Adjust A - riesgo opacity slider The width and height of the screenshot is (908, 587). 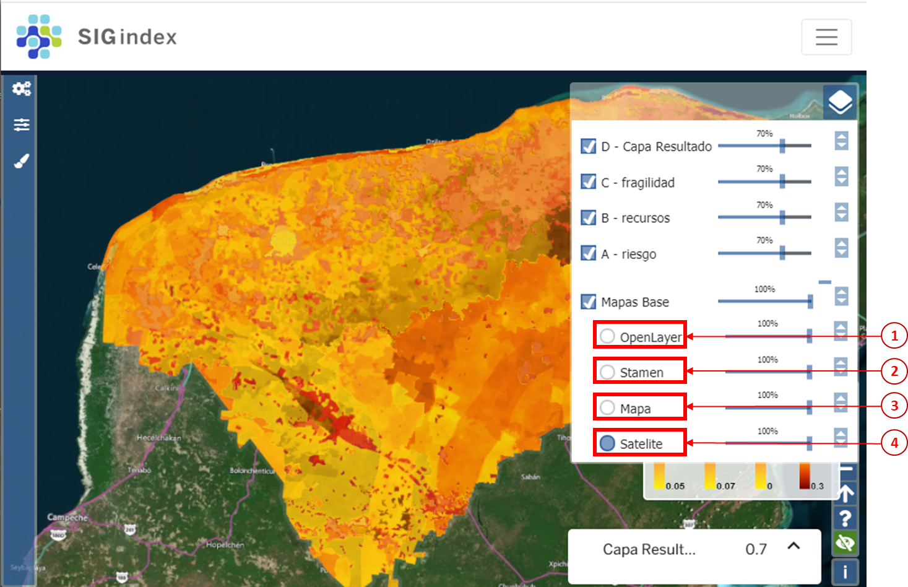point(764,253)
